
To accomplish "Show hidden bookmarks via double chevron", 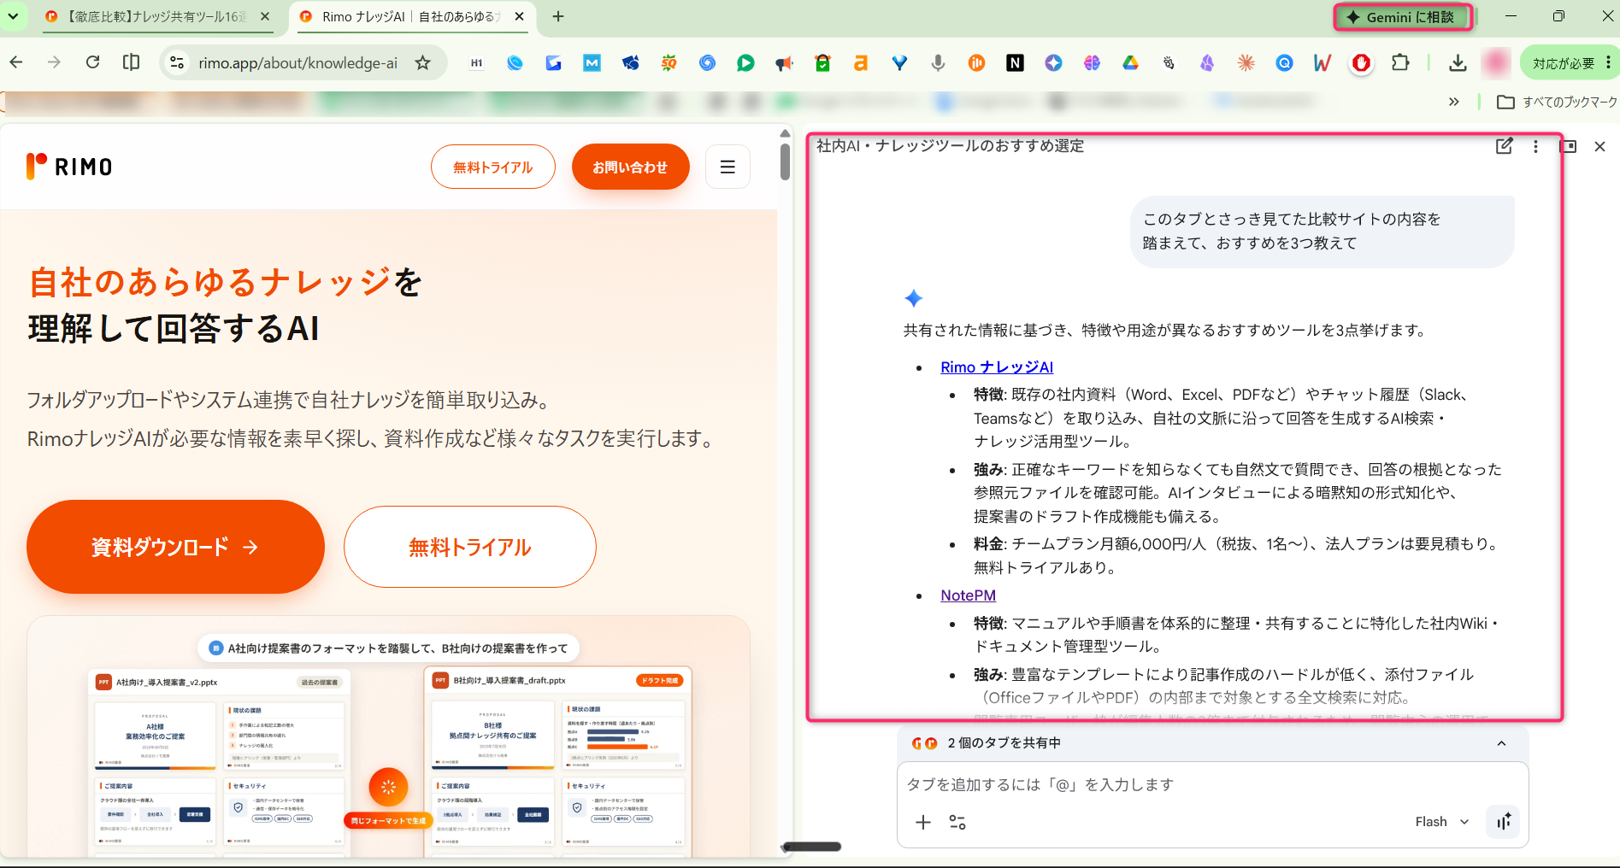I will [1454, 102].
